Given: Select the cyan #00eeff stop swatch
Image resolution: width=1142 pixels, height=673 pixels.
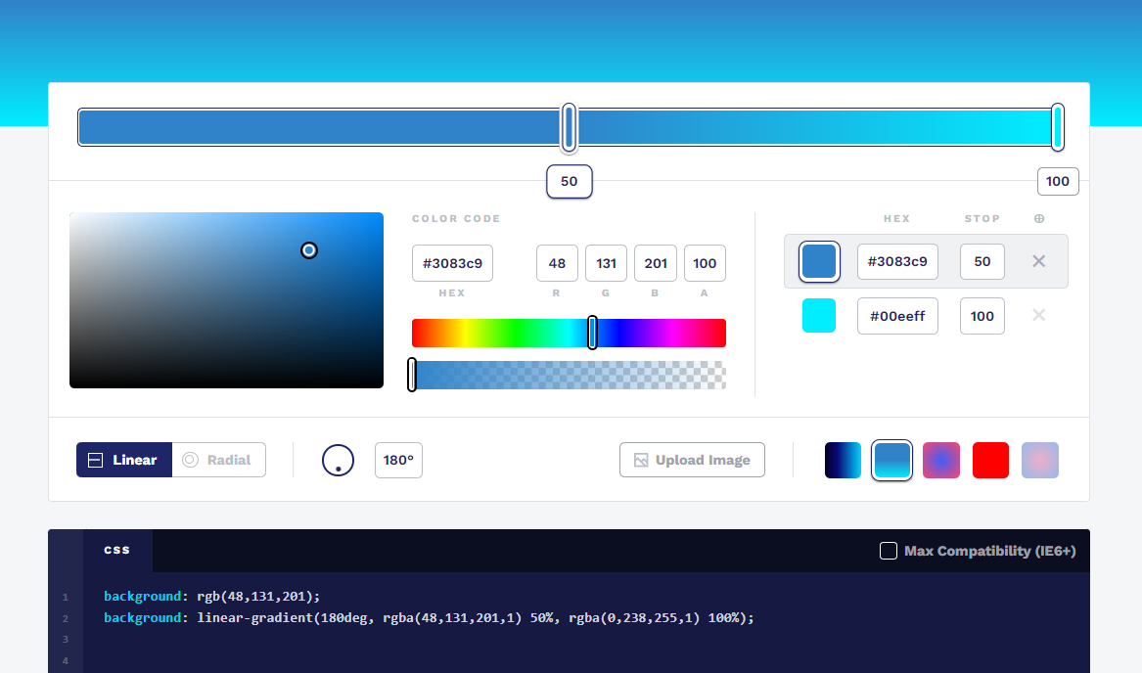Looking at the screenshot, I should (x=819, y=316).
